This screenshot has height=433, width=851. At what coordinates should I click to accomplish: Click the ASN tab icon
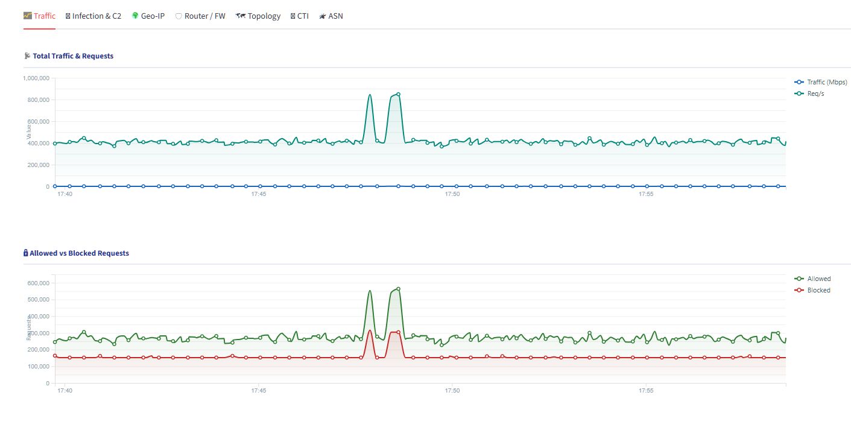click(x=323, y=16)
